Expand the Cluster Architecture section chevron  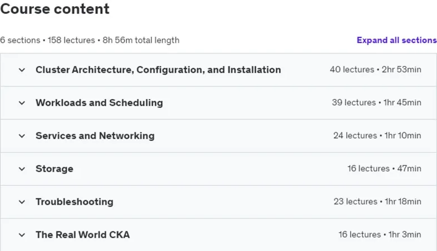[22, 70]
